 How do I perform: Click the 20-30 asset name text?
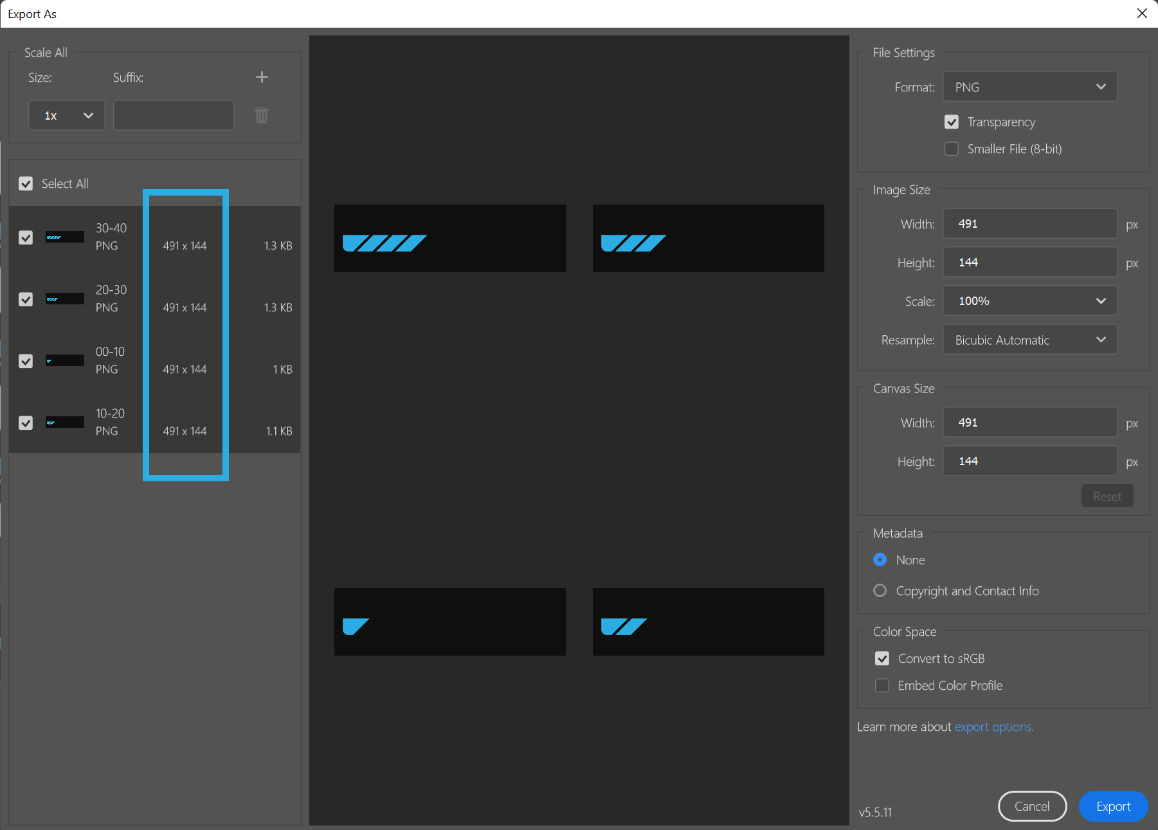pyautogui.click(x=111, y=290)
